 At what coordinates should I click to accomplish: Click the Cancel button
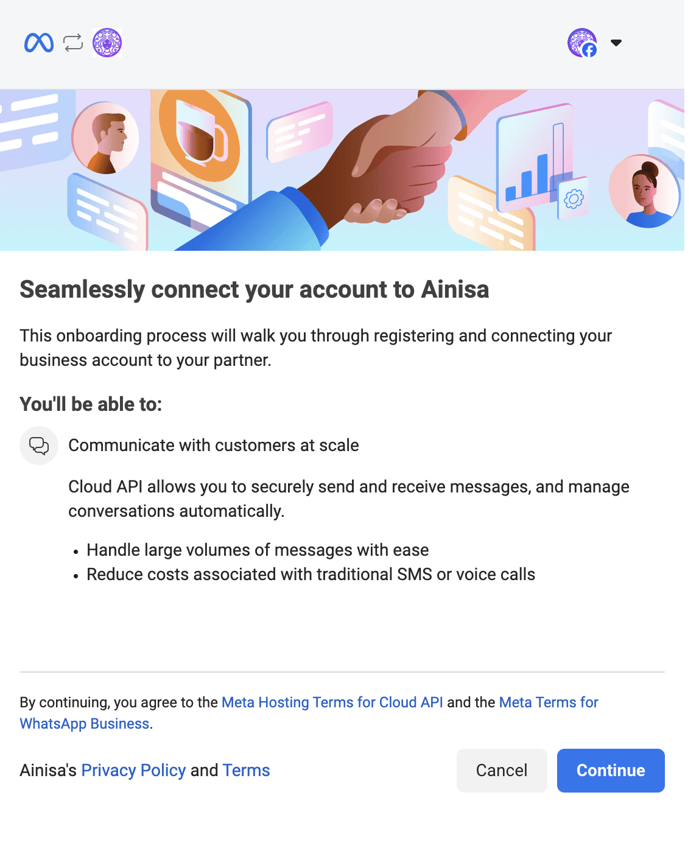(x=501, y=770)
